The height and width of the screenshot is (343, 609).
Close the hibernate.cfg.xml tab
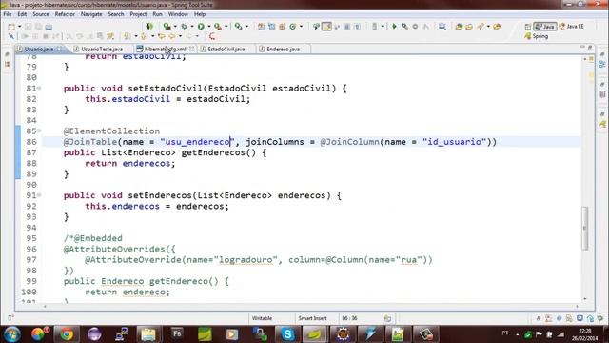(x=191, y=49)
